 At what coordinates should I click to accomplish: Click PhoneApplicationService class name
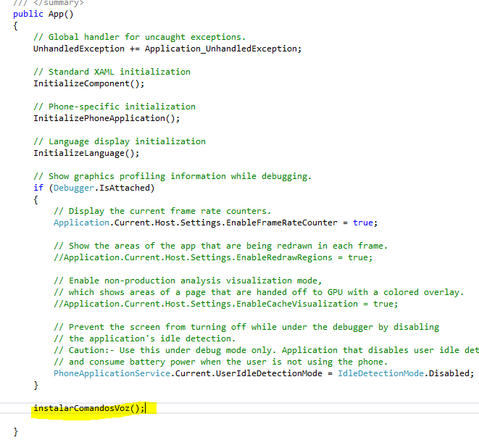pyautogui.click(x=112, y=374)
